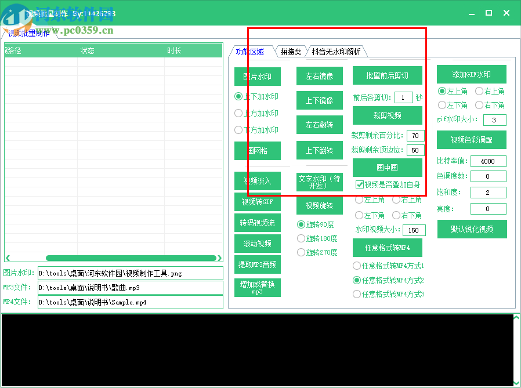Click the 图片水印 path field
This screenshot has width=521, height=388.
(x=130, y=273)
